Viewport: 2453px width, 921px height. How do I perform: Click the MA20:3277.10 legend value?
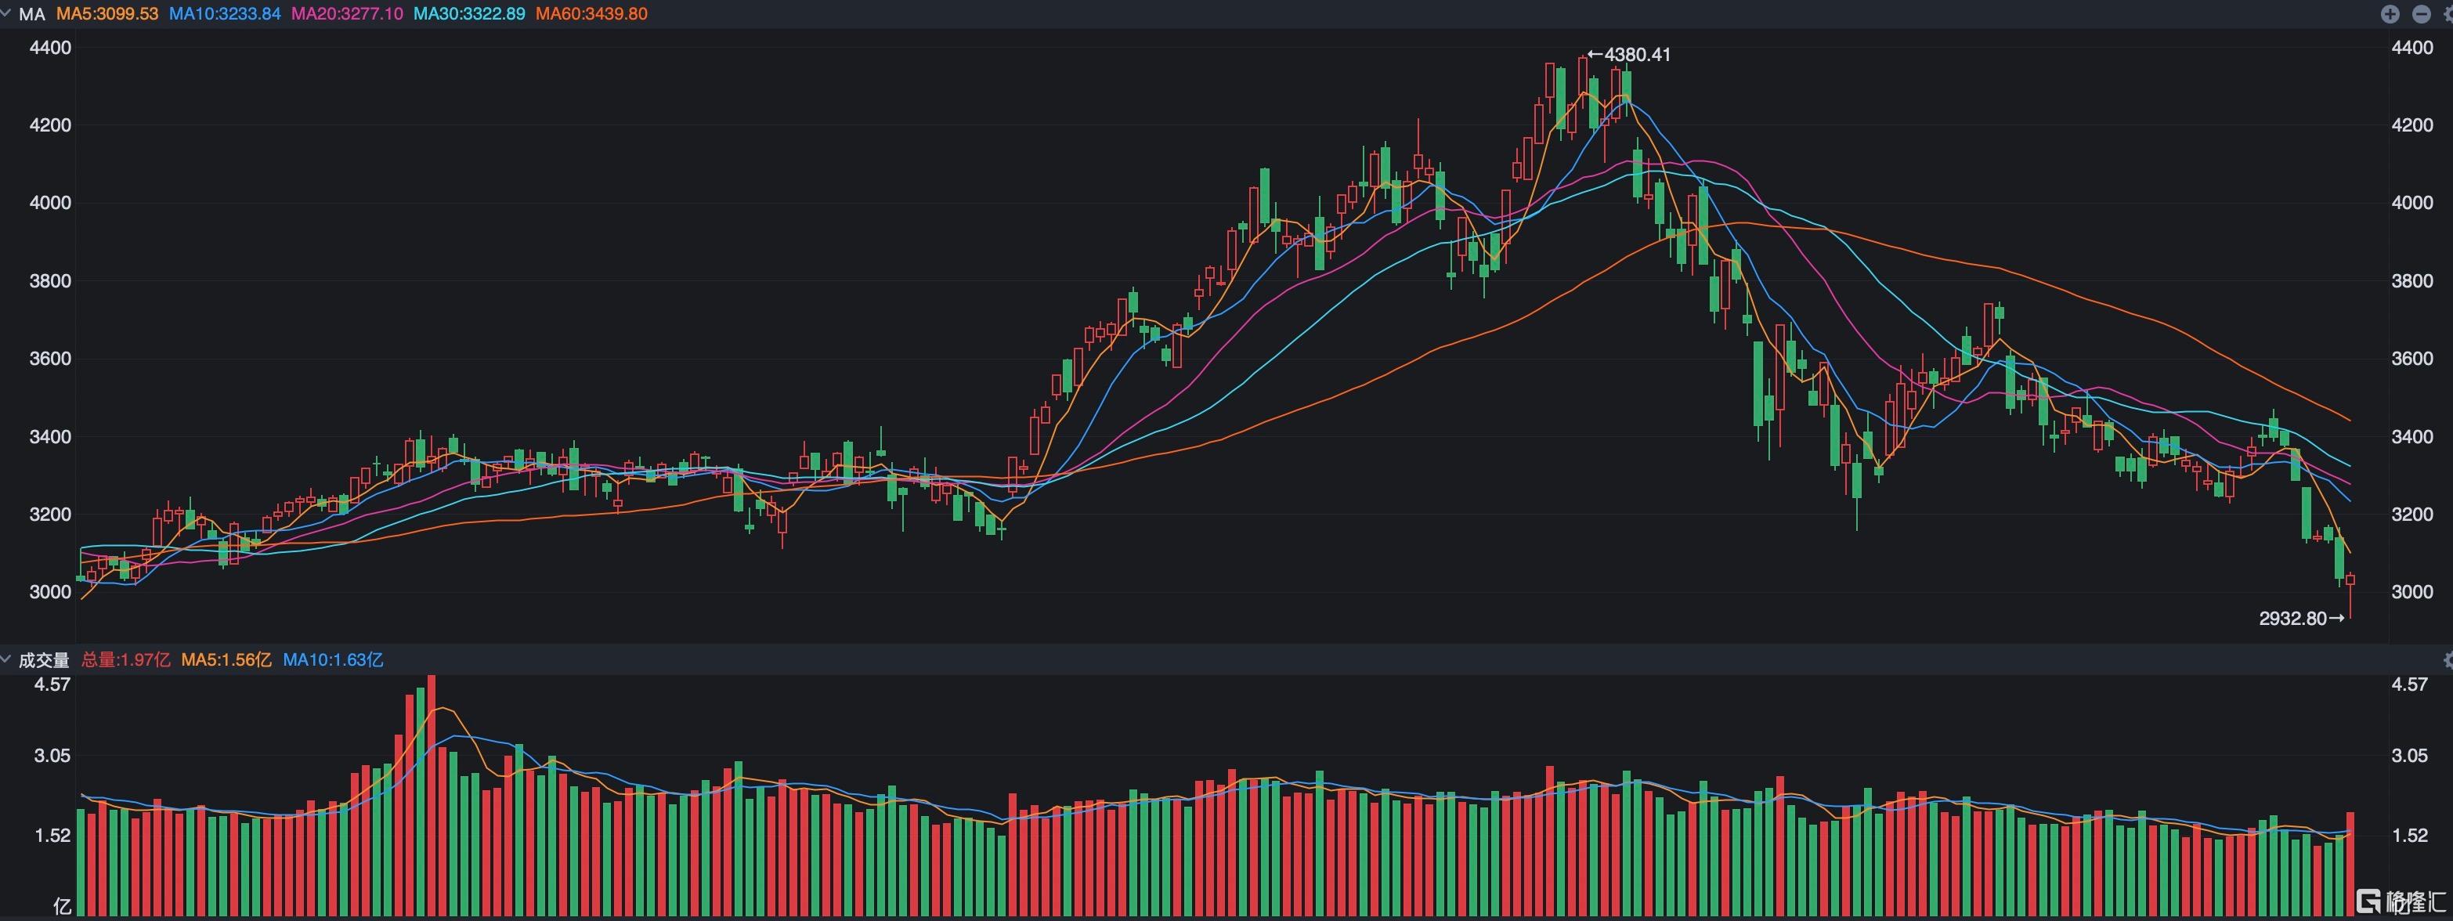(347, 14)
